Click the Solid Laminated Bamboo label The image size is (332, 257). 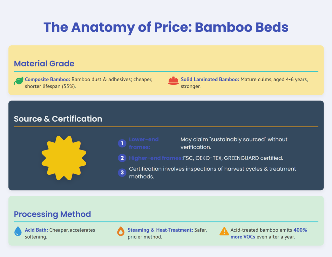[x=210, y=79]
